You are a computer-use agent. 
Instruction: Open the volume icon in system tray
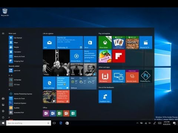[150, 123]
